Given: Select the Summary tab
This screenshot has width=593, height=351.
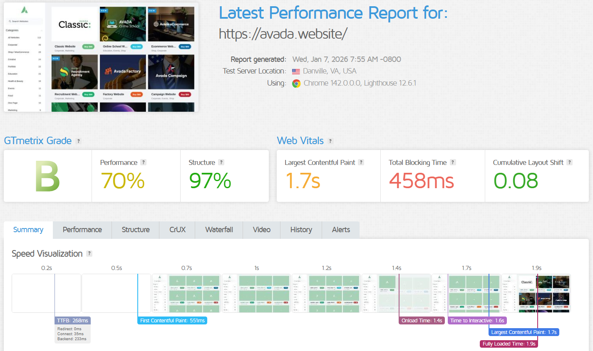Looking at the screenshot, I should [28, 230].
